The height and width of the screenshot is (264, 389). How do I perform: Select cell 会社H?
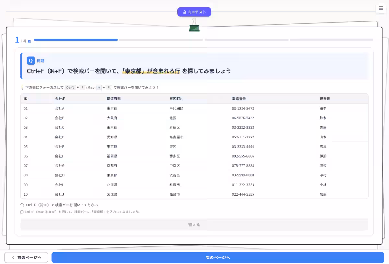pos(60,175)
